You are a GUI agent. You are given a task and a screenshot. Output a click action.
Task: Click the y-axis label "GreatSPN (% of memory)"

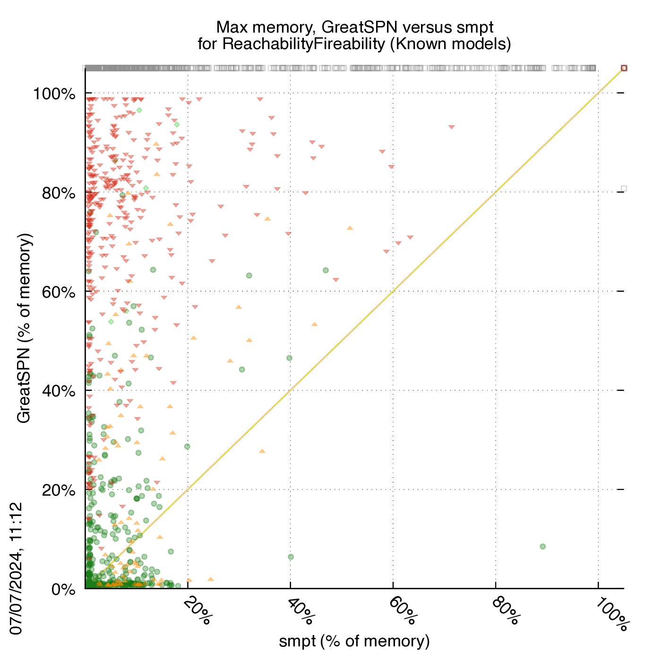coord(24,328)
